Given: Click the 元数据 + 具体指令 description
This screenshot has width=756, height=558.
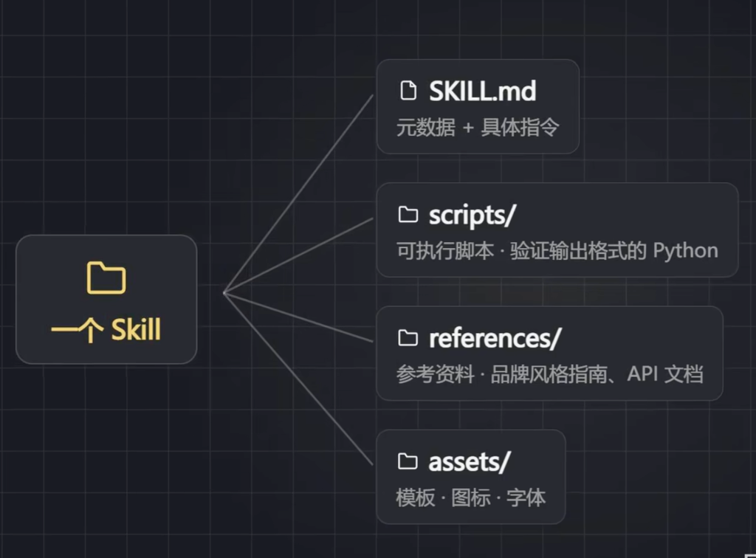Looking at the screenshot, I should point(478,128).
